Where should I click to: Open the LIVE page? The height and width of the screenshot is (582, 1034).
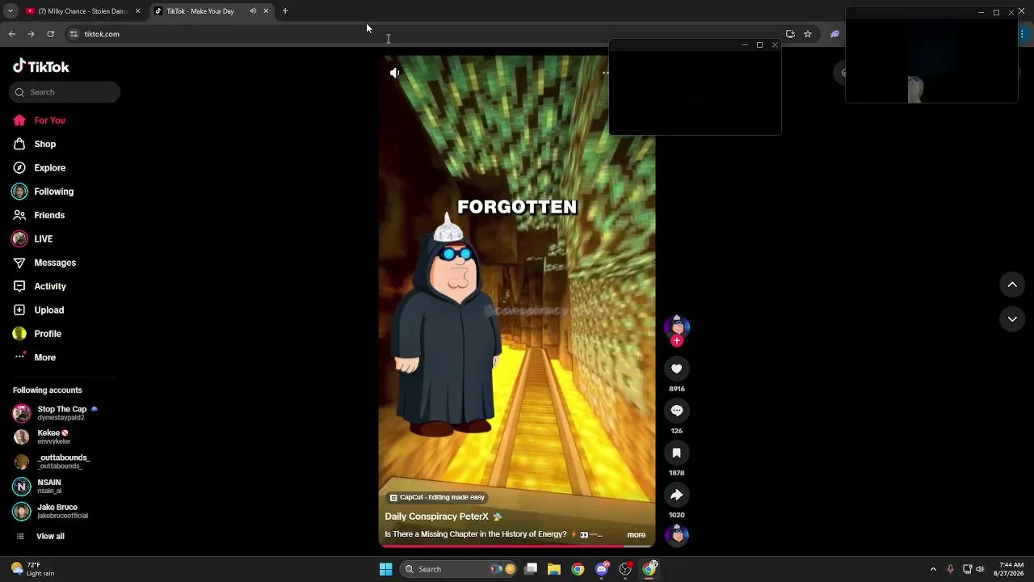(43, 239)
